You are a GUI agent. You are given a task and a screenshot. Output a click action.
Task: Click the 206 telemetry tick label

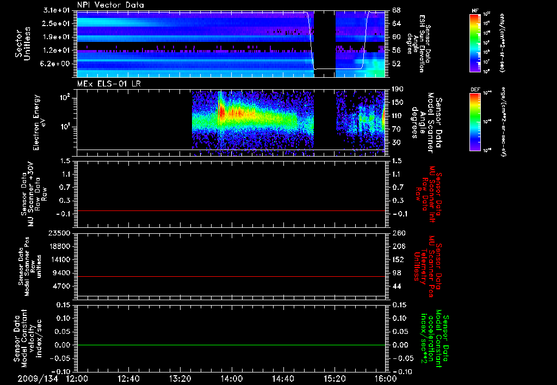click(398, 246)
